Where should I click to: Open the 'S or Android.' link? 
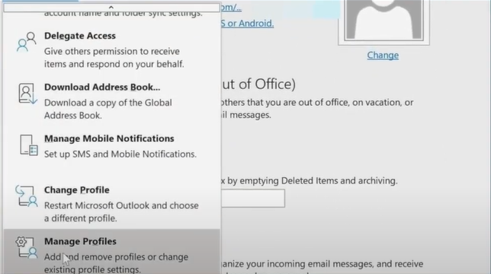[247, 24]
